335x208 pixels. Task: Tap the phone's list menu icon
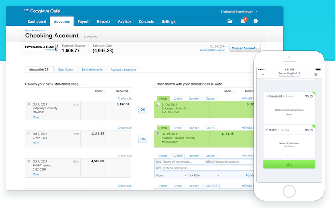tap(315, 74)
